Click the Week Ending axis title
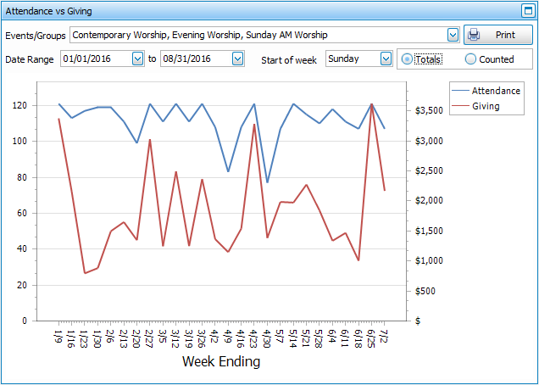 pyautogui.click(x=221, y=362)
